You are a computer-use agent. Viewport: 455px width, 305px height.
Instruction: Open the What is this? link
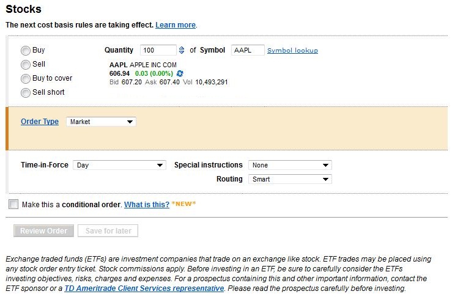147,205
